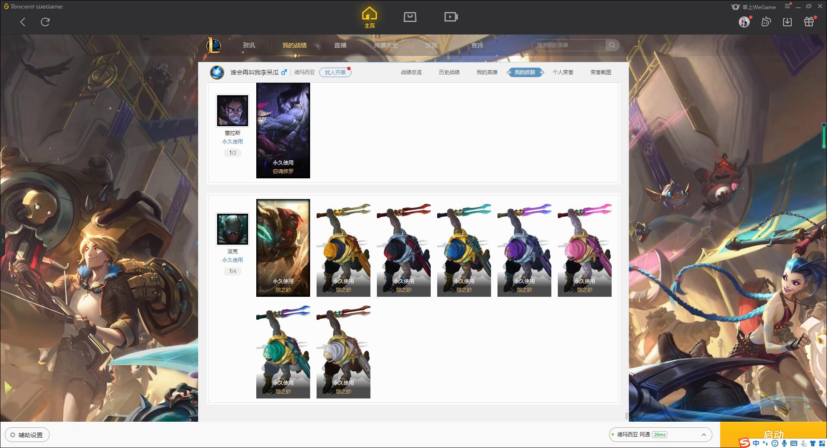Viewport: 827px width, 448px height.
Task: Click the 1/2 skin count for 塞拉斯
Action: (233, 153)
